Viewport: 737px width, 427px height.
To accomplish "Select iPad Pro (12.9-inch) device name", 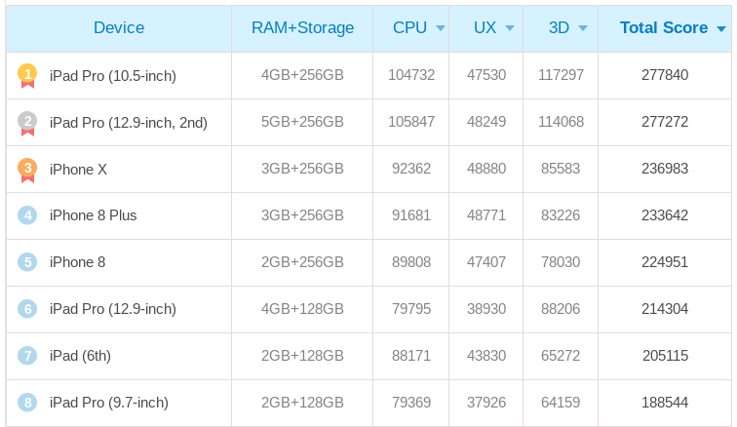I will (x=113, y=309).
